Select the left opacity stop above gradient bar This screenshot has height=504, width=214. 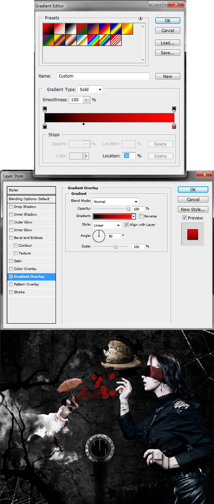click(x=44, y=109)
